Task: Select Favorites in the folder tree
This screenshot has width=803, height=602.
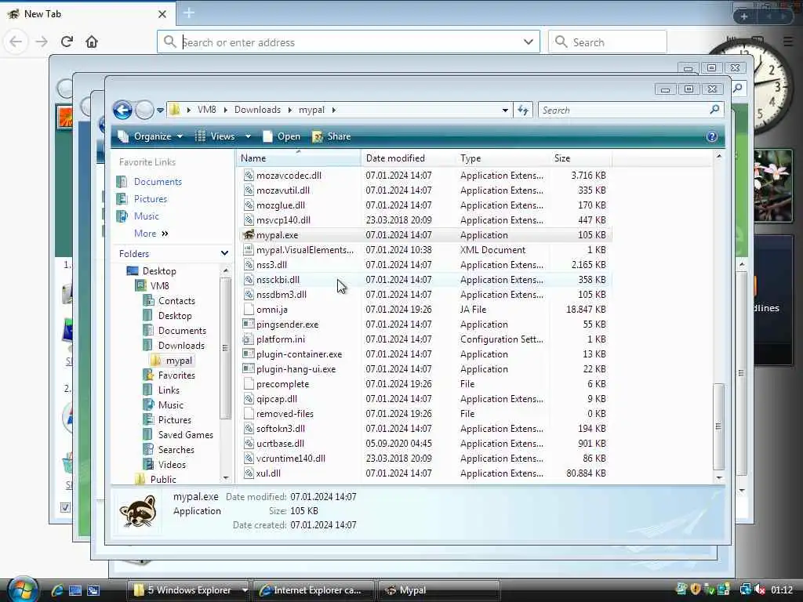Action: click(176, 375)
